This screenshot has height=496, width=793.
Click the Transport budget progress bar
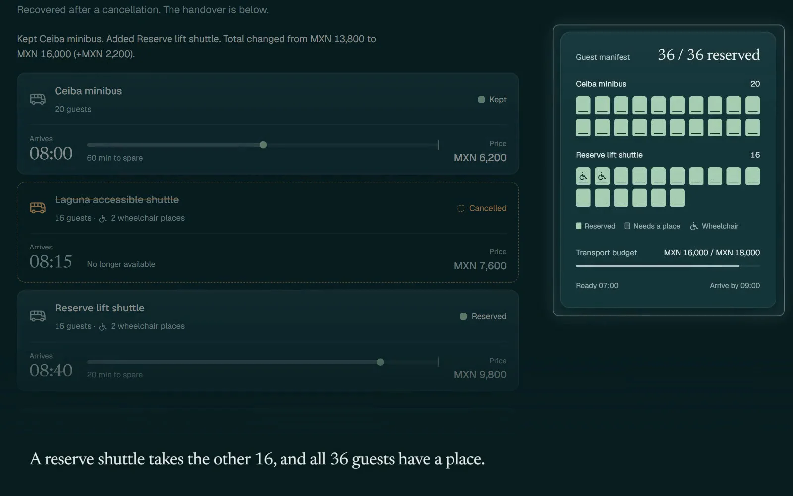(668, 266)
